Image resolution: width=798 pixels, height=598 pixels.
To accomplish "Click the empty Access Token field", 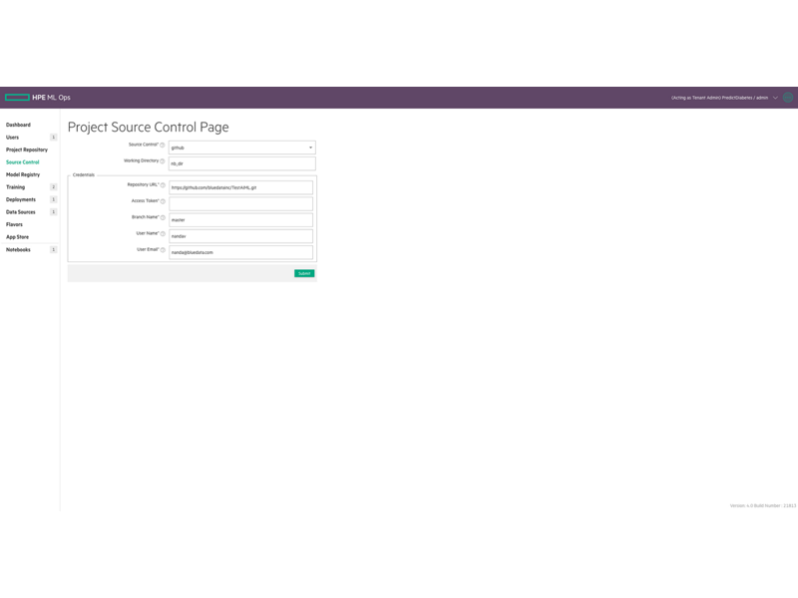I will coord(240,204).
